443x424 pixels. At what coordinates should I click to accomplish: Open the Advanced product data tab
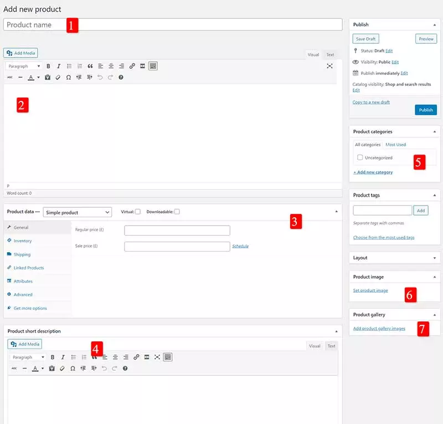pyautogui.click(x=23, y=295)
